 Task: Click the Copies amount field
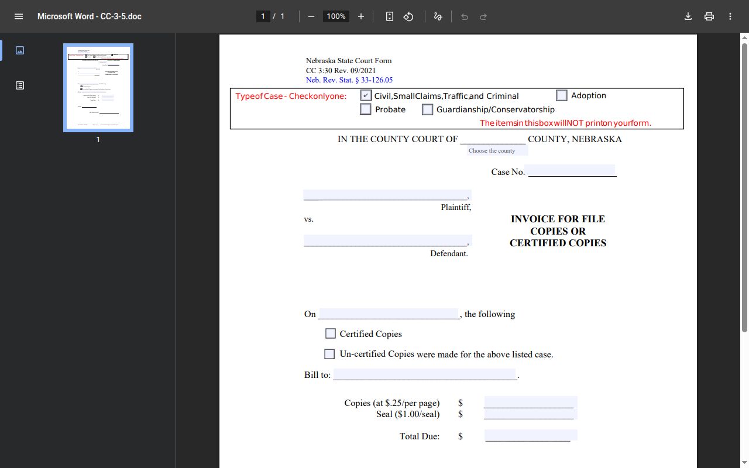pyautogui.click(x=530, y=402)
